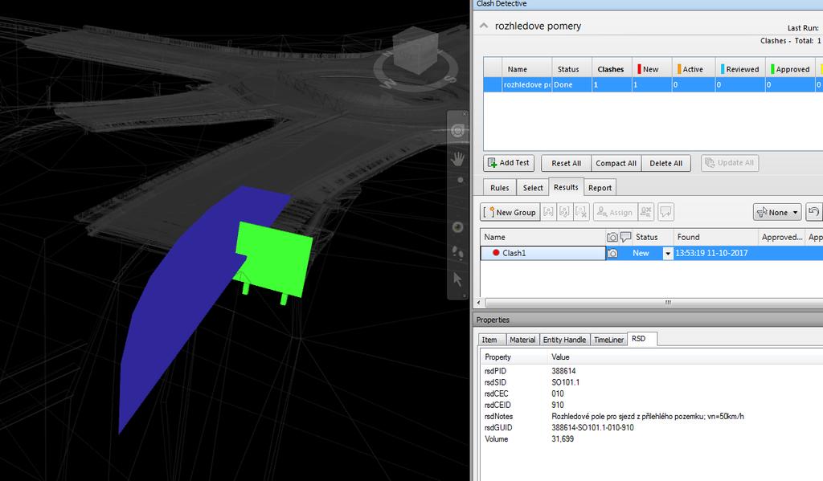The image size is (823, 481).
Task: Click the scrollbar left arrow in results
Action: pos(479,303)
